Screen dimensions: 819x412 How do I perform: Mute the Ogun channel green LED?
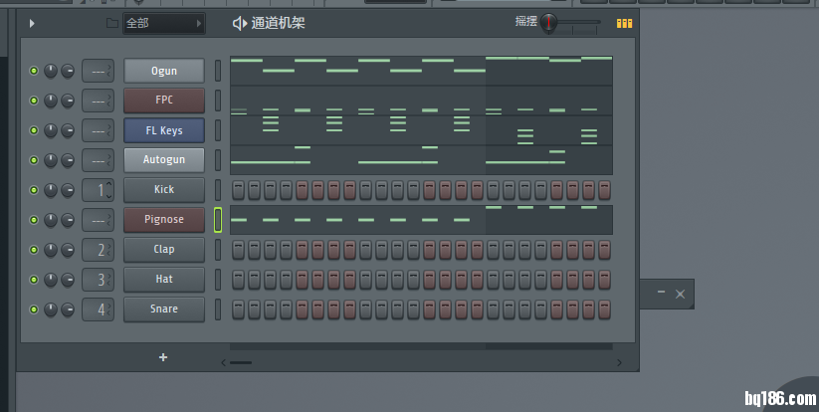[x=34, y=71]
